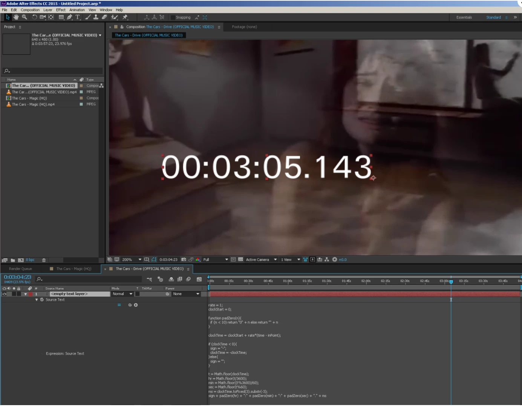Click the +0.0 exposure value
This screenshot has width=522, height=407.
pos(343,260)
